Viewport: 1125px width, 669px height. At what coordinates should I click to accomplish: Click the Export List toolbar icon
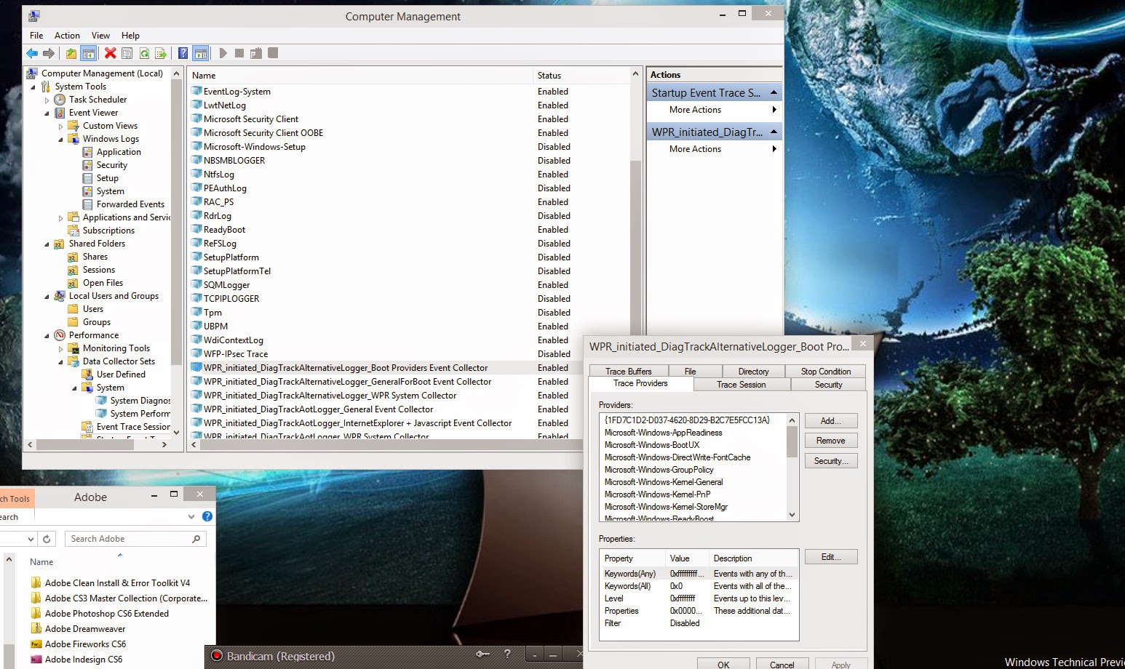coord(161,53)
